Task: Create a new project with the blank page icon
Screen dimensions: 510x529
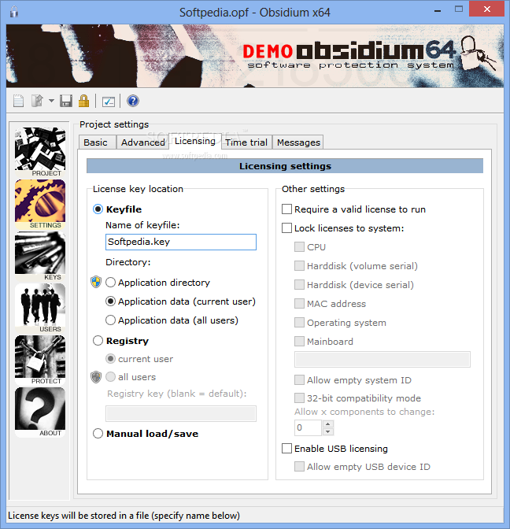Action: [x=18, y=101]
